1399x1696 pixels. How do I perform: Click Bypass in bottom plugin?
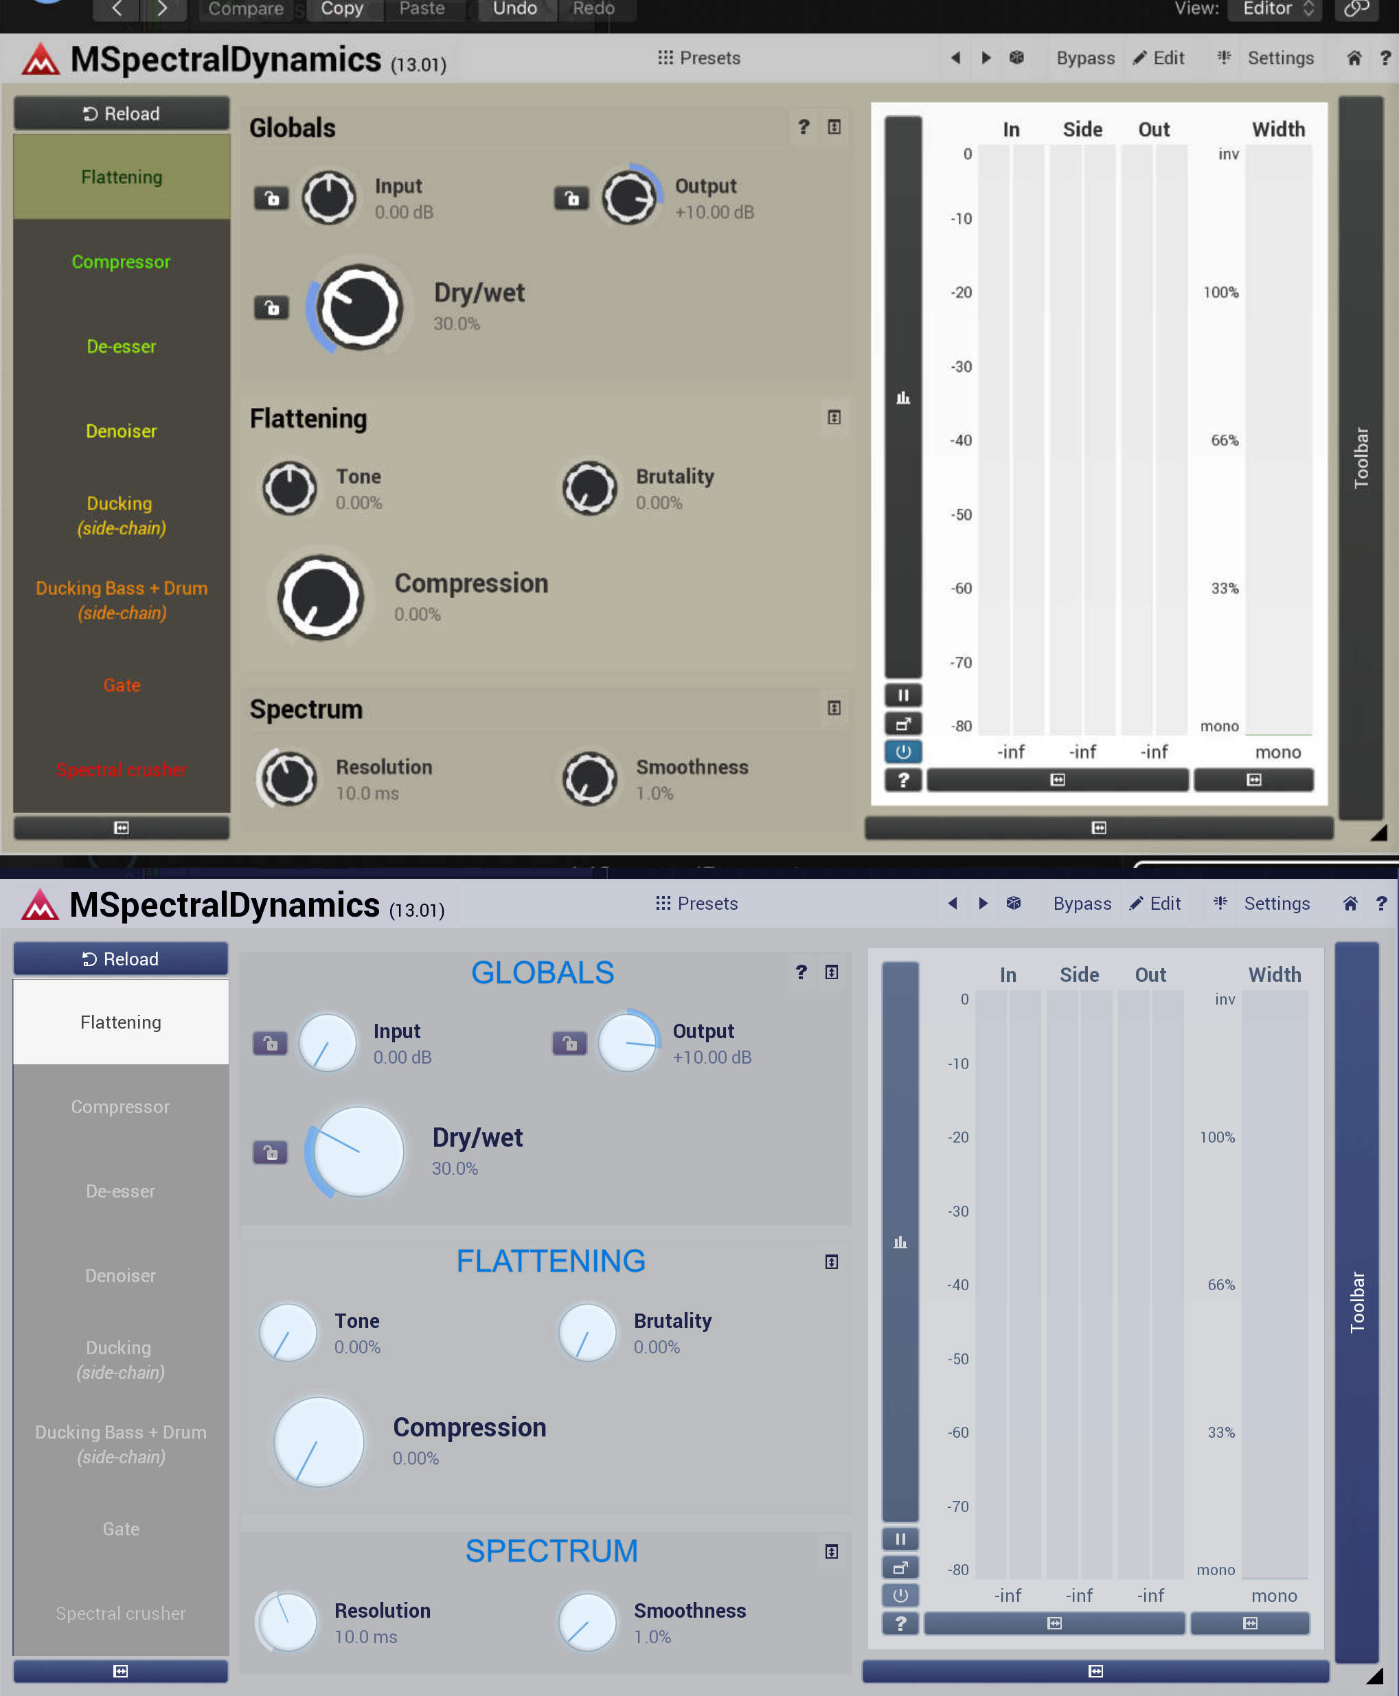[1082, 903]
